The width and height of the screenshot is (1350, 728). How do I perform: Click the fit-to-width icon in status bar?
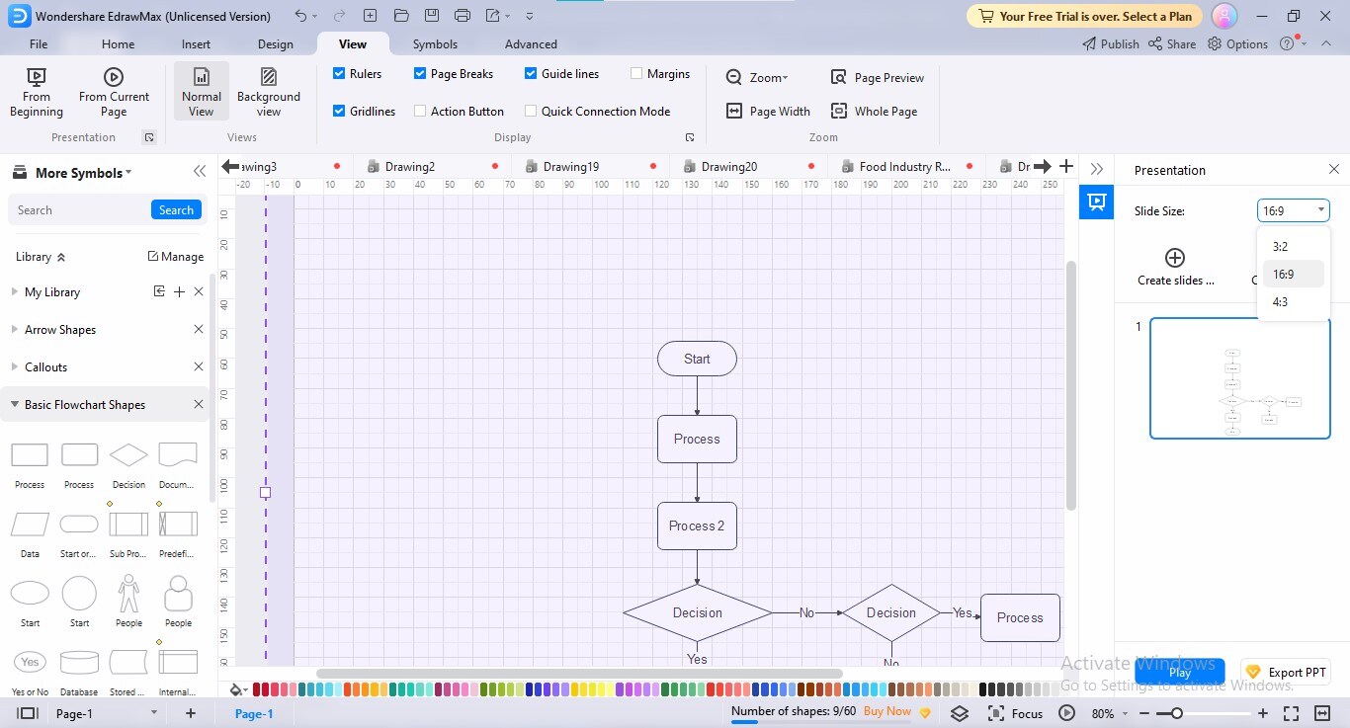point(1322,713)
